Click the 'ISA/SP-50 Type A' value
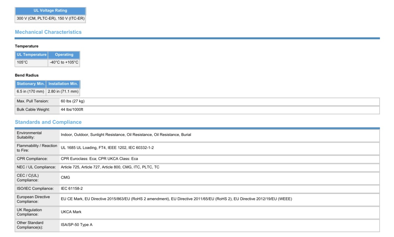Screen dimensions: 394x237 (x=77, y=225)
